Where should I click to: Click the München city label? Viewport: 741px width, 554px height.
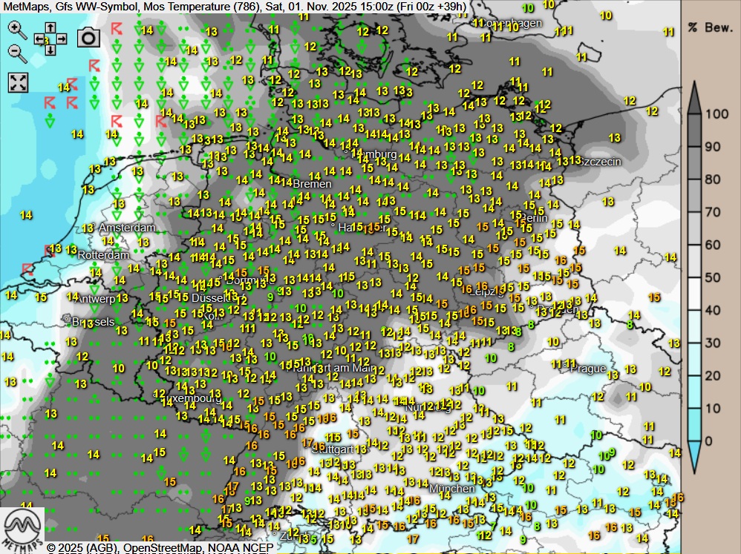tap(451, 489)
